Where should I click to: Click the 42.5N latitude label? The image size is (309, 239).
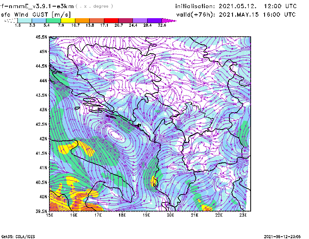42,124
